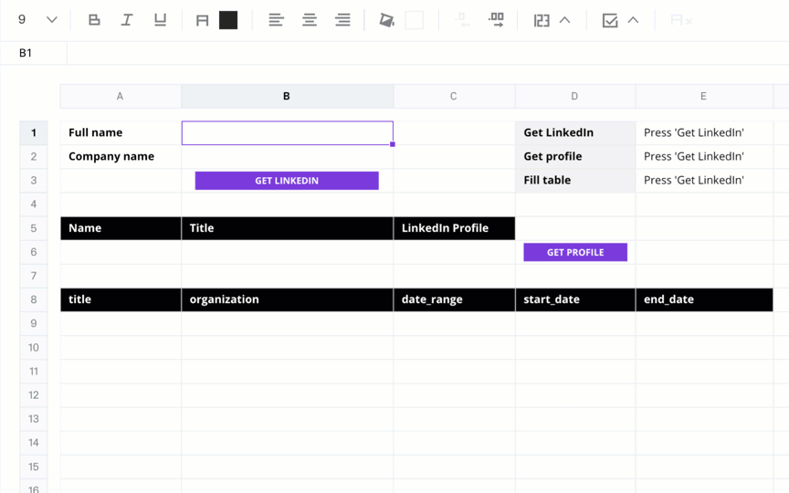Open the white fill color swatch
This screenshot has width=789, height=493.
tap(414, 21)
